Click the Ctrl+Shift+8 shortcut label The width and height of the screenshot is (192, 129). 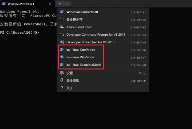coord(138,65)
